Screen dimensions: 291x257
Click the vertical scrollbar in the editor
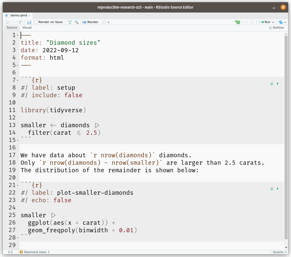pyautogui.click(x=286, y=139)
